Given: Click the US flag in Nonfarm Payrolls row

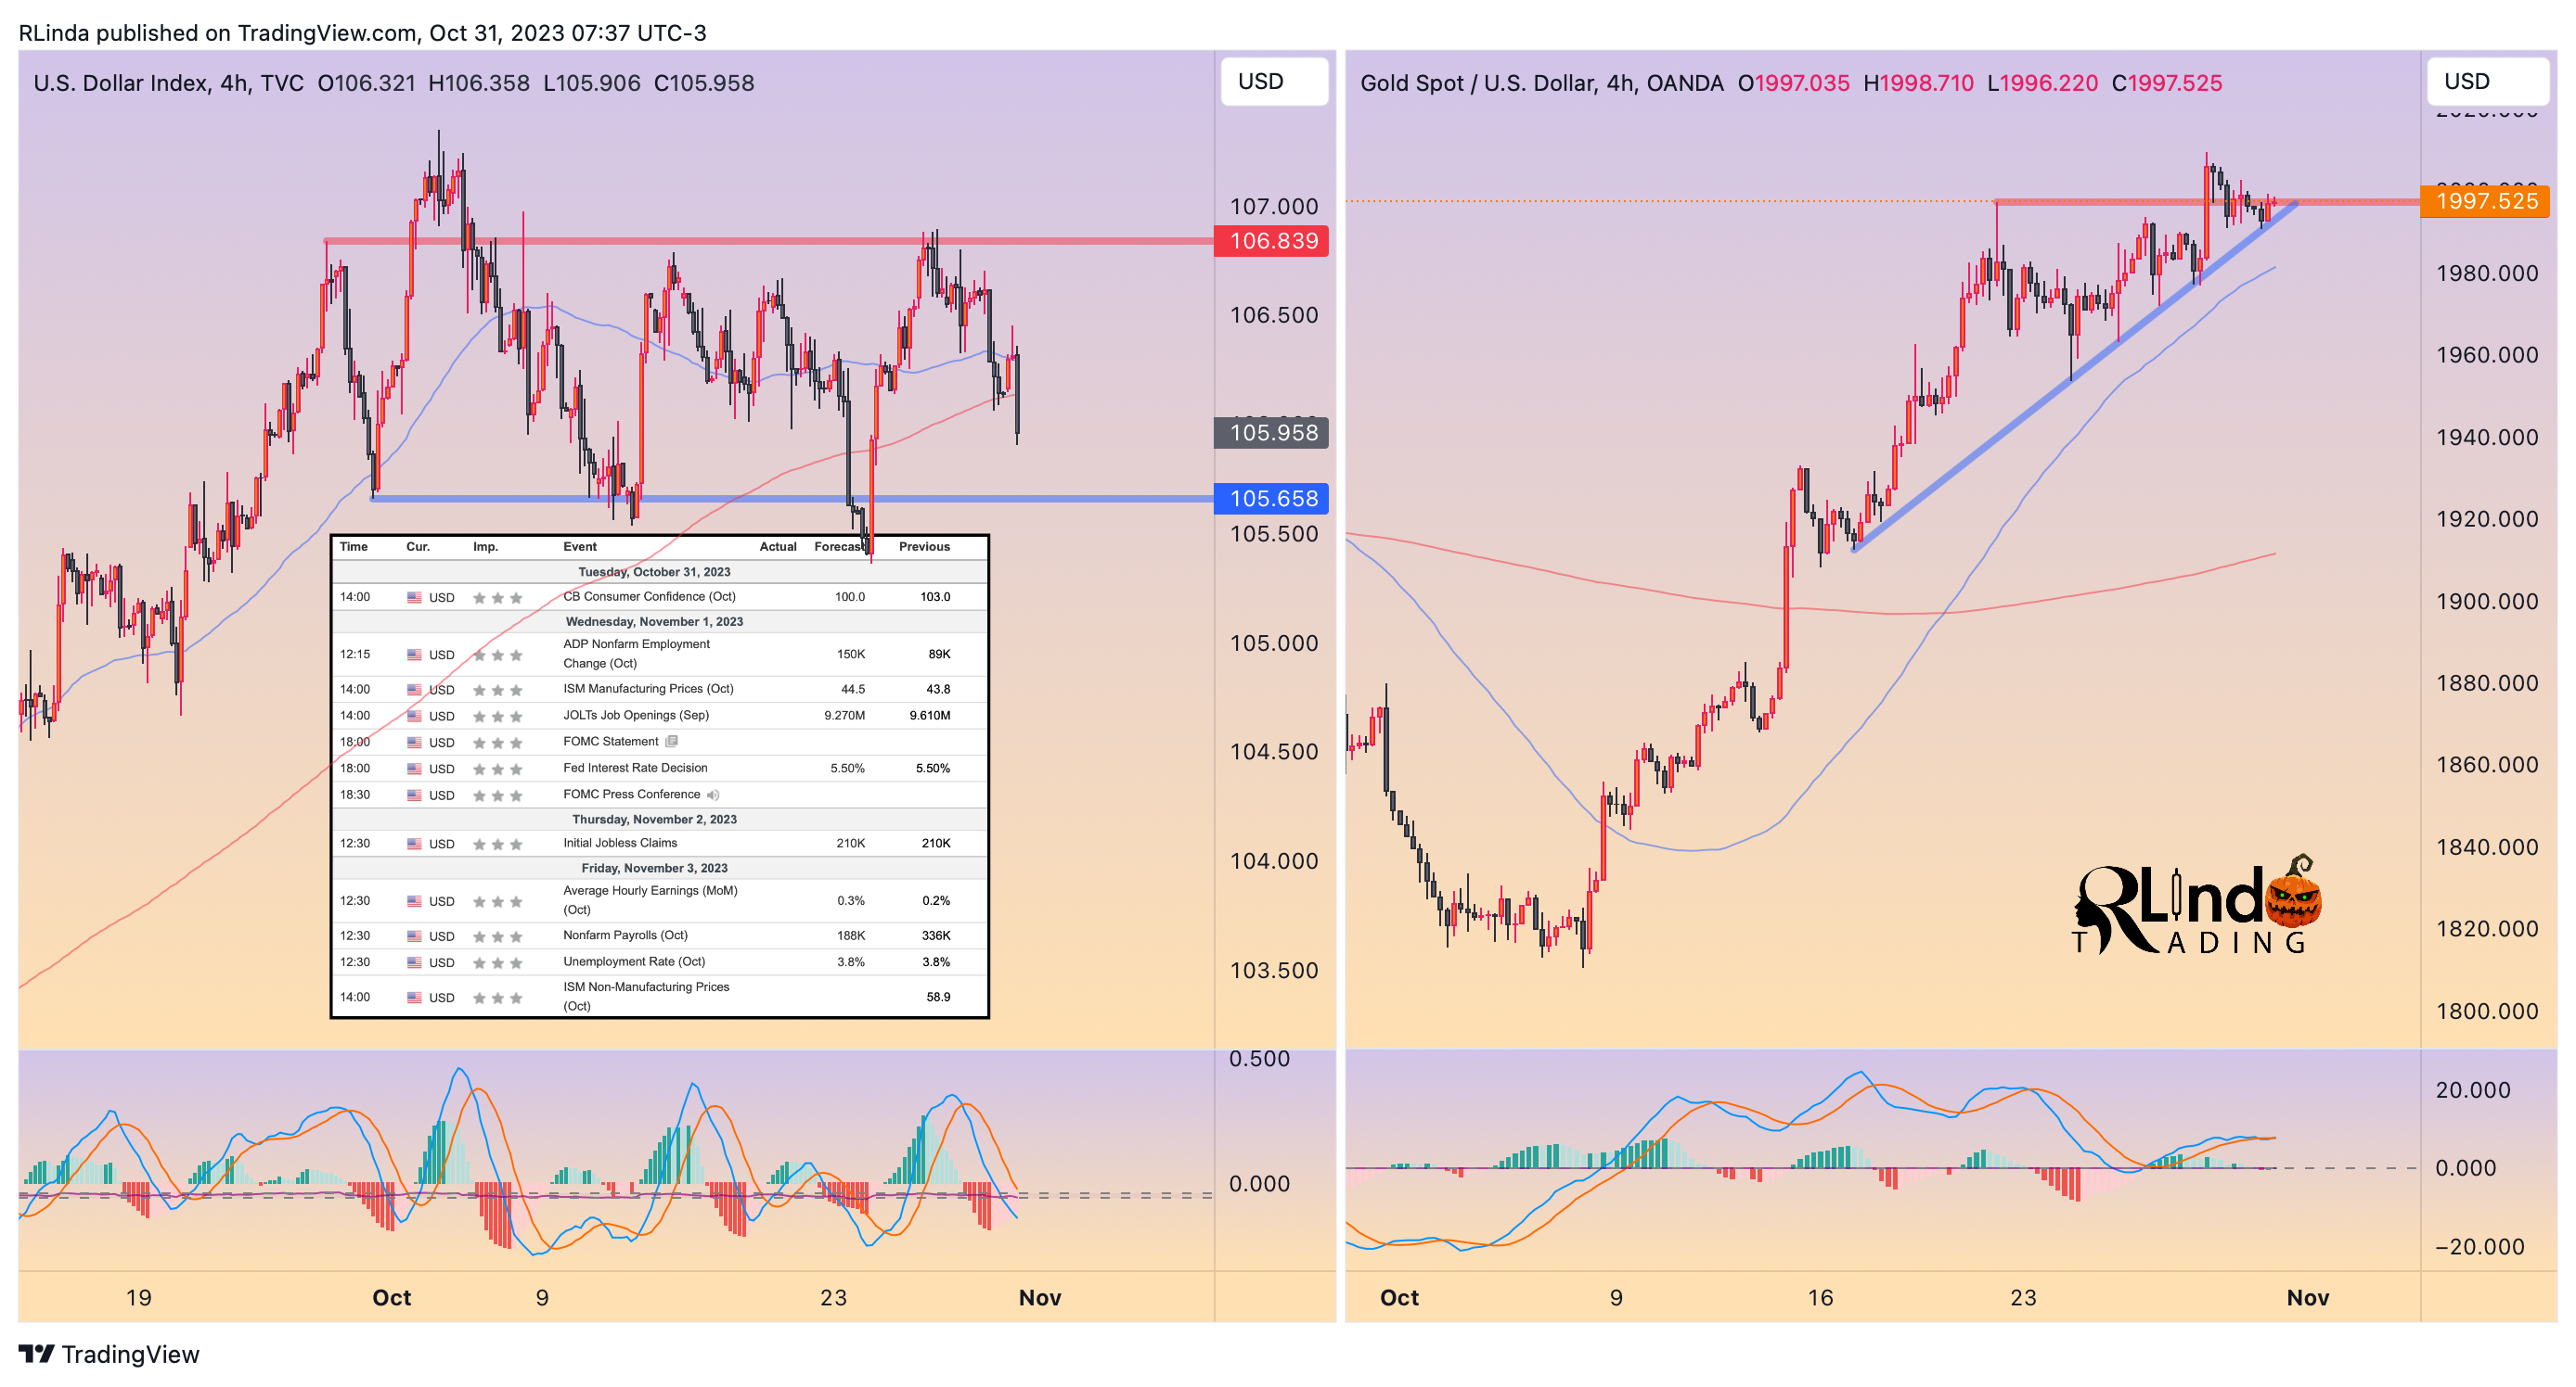Looking at the screenshot, I should point(414,936).
